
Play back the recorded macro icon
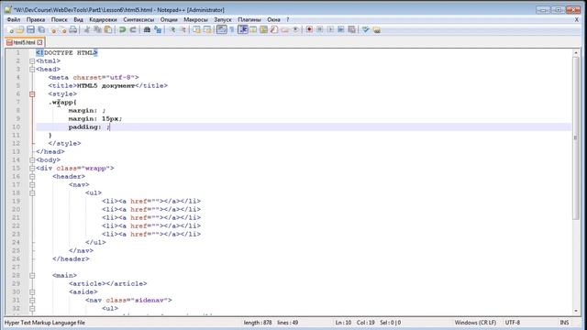click(330, 29)
